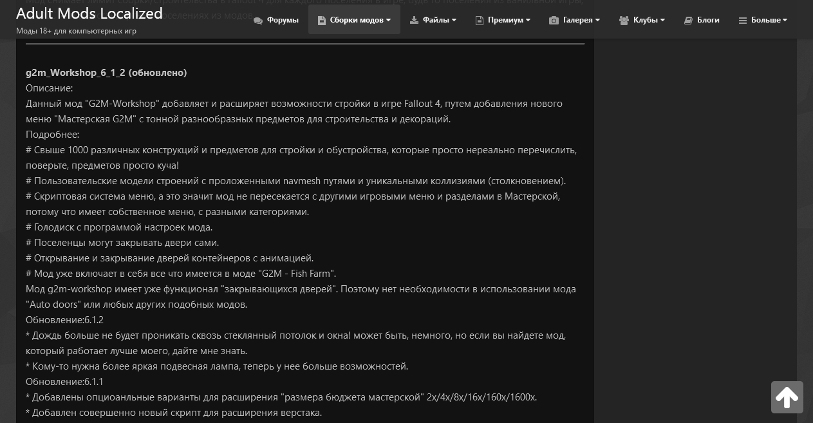The image size is (813, 423).
Task: Click the Больше hamburger lines icon
Action: (x=743, y=21)
